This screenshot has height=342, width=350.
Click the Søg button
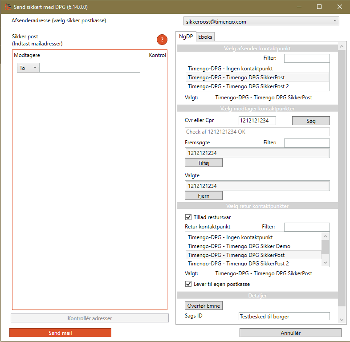tap(311, 121)
